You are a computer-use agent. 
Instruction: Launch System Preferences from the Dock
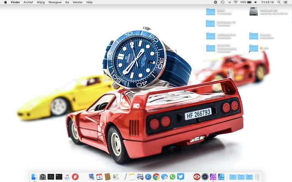coord(43,177)
